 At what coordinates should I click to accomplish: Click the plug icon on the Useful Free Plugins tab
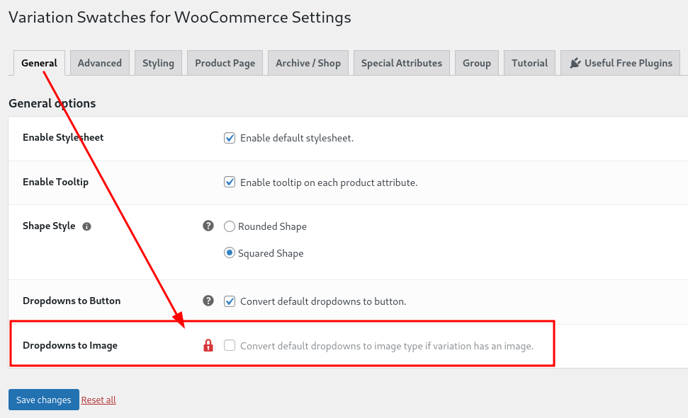point(575,63)
